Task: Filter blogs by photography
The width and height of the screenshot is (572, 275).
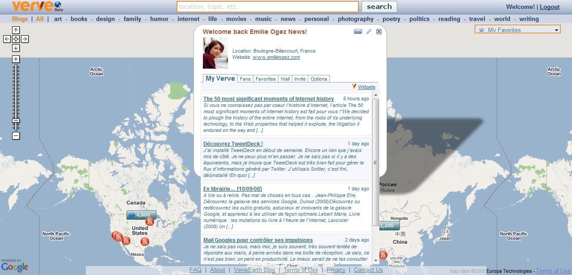Action: point(356,19)
